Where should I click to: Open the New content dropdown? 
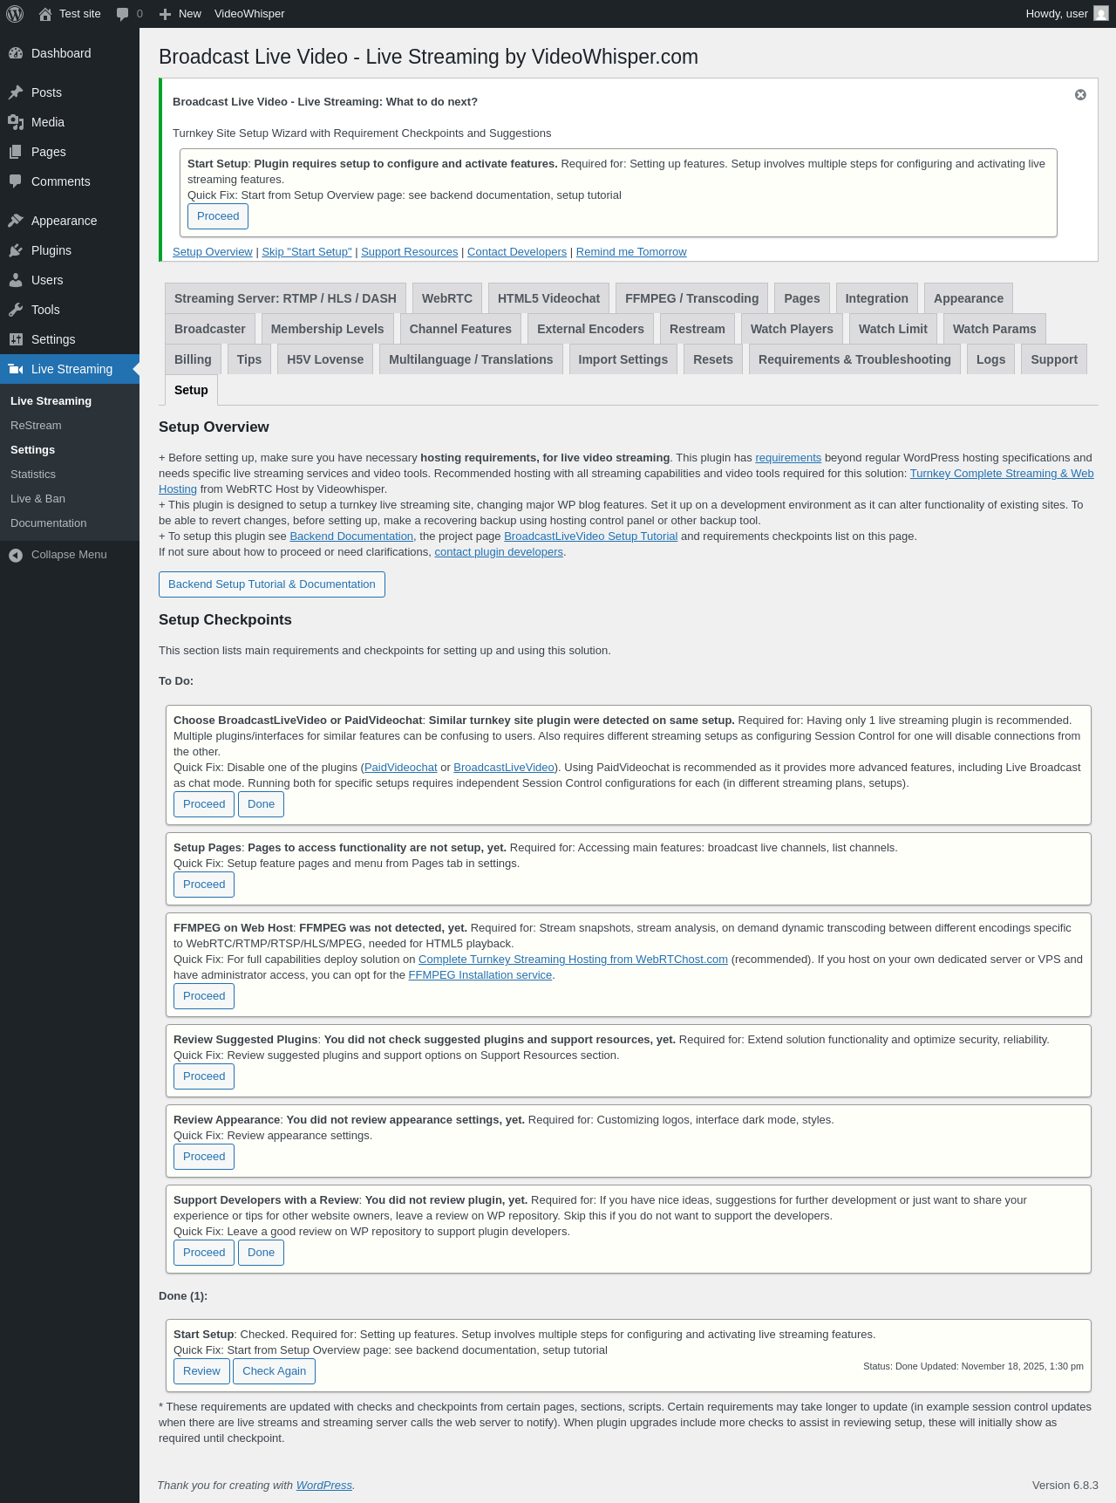[180, 14]
